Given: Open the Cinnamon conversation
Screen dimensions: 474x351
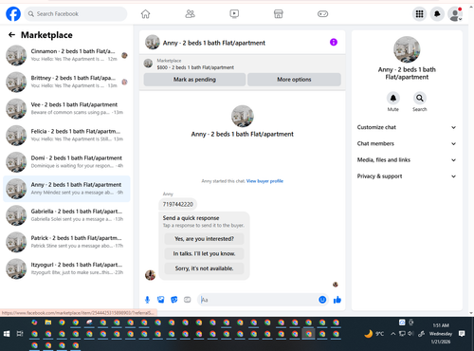Looking at the screenshot, I should [x=66, y=55].
